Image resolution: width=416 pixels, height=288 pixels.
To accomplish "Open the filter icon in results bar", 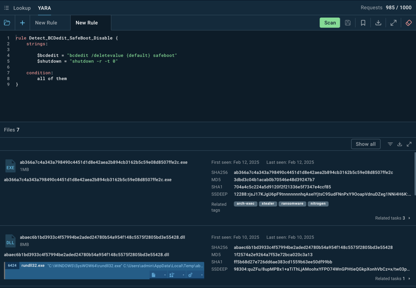I will point(390,144).
